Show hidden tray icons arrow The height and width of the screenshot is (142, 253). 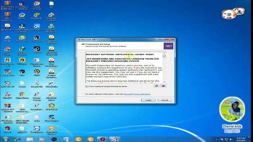pos(217,139)
